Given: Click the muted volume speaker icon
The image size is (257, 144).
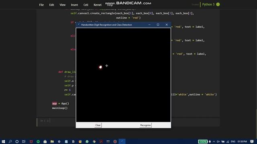Looking at the screenshot, I should click(218, 142).
